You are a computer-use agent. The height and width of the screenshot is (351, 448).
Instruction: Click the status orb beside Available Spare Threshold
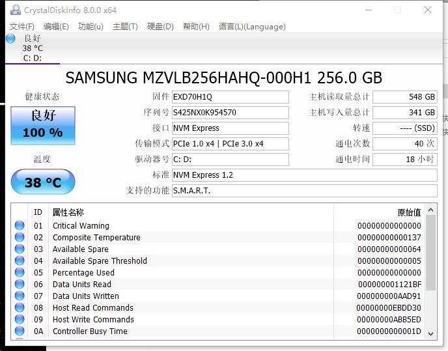coord(20,261)
